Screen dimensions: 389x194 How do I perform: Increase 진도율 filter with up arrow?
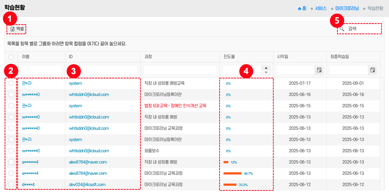266,68
